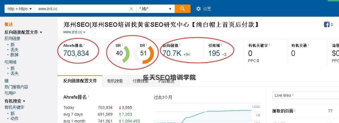Click the Facebook share count icon
The height and width of the screenshot is (123, 339).
pos(327,25)
